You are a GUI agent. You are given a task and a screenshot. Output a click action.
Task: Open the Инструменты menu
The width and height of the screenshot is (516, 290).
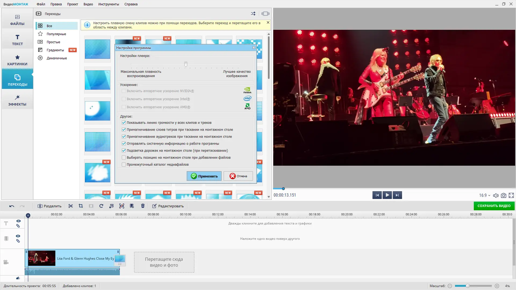[x=109, y=4]
